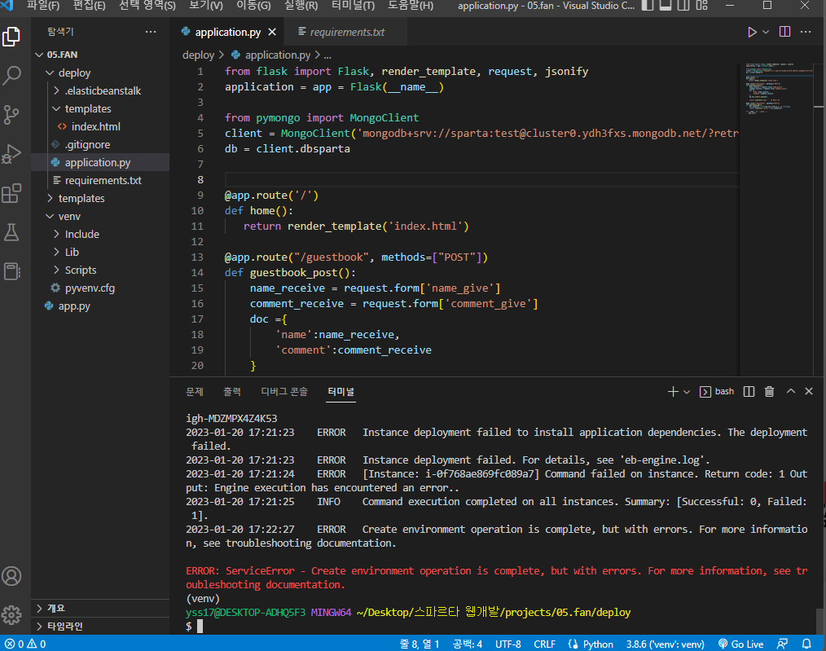This screenshot has width=826, height=651.
Task: Toggle panel layout icon in title bar
Action: (666, 6)
